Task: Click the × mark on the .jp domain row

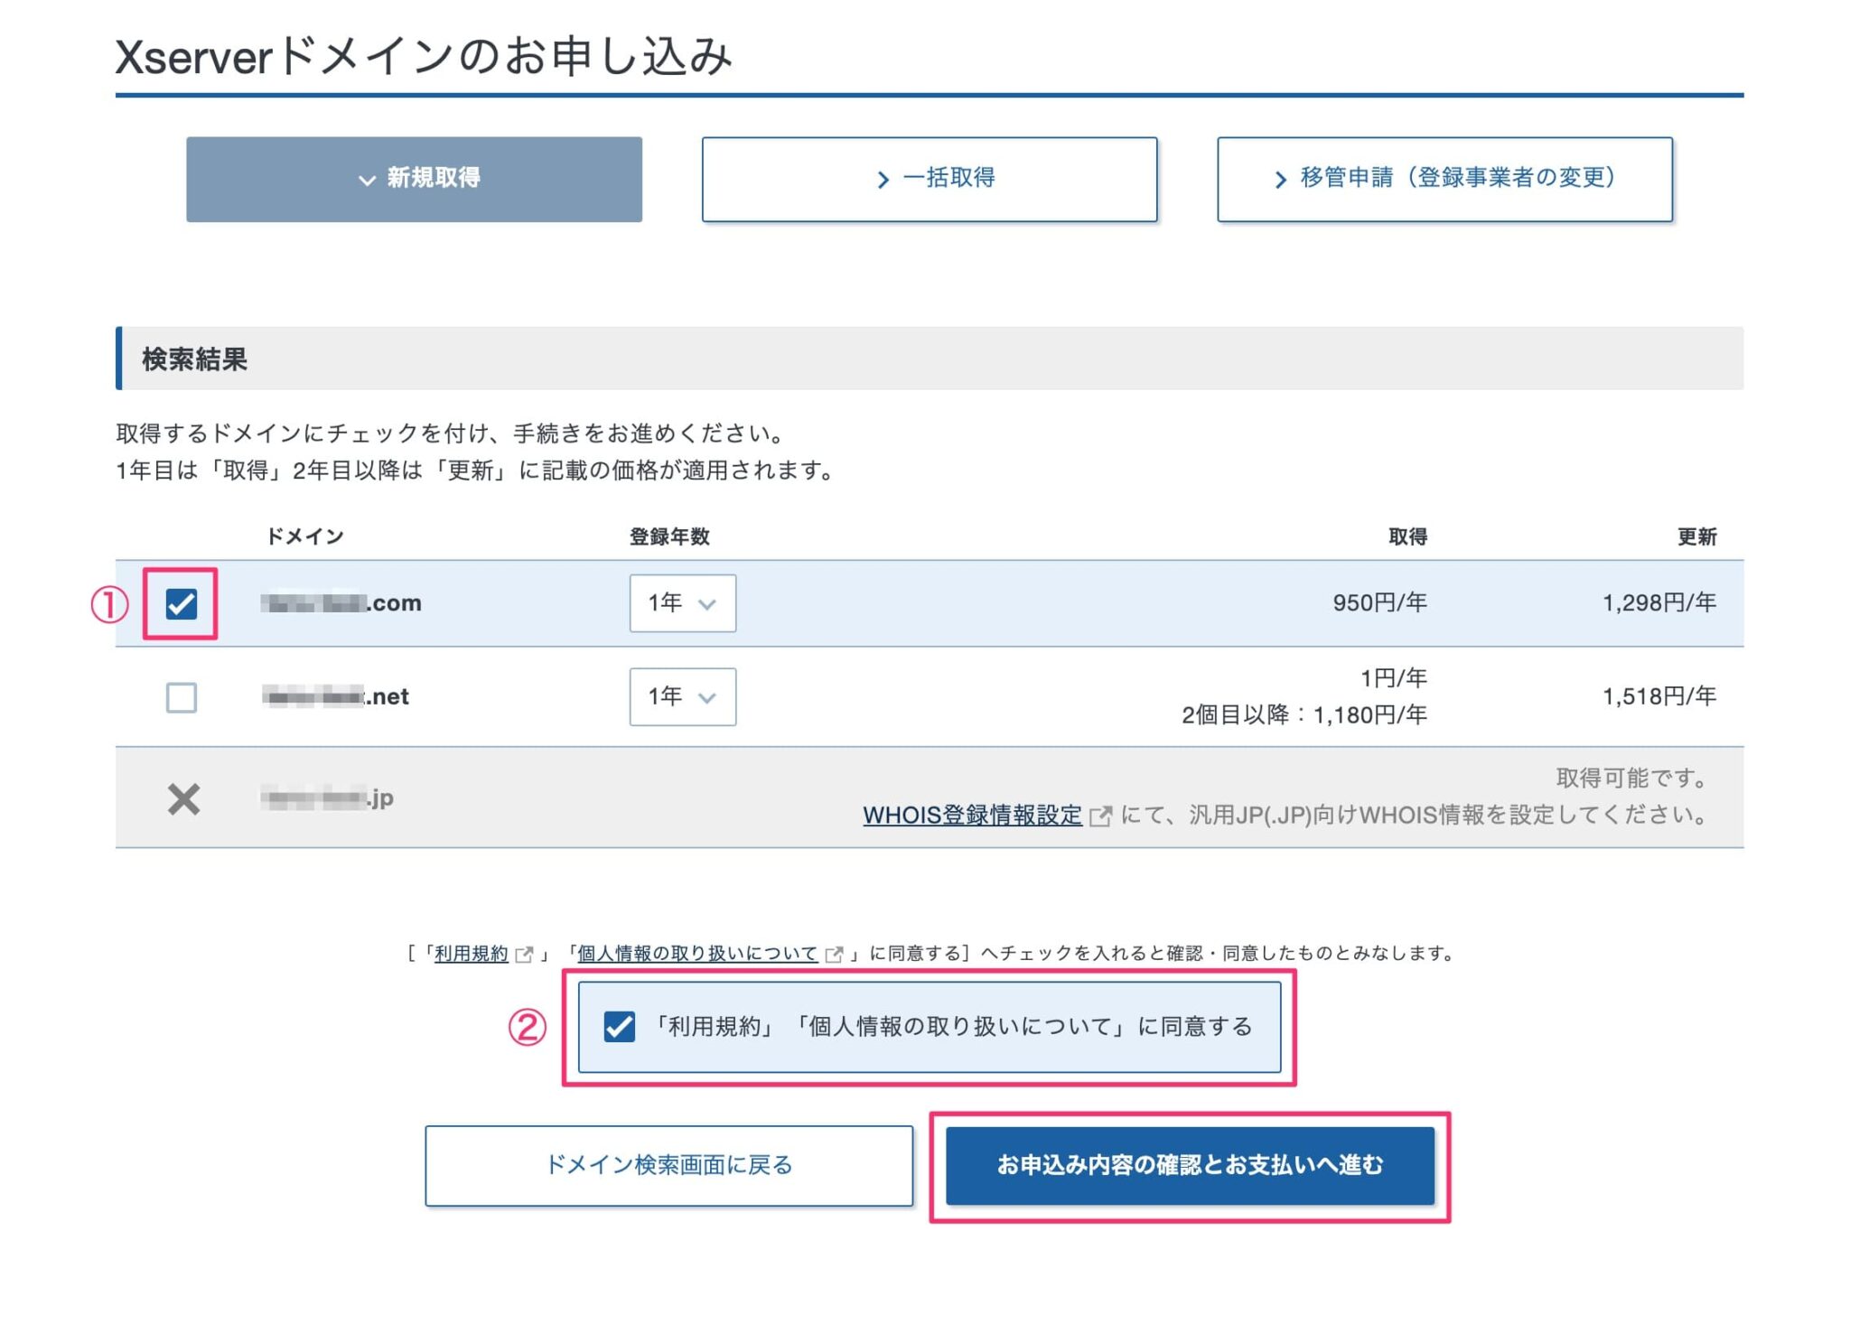Action: pos(183,797)
